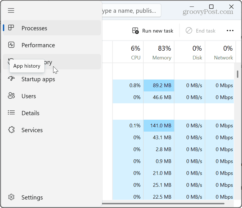Select the 0.9 MB memory cell
The height and width of the screenshot is (208, 242).
(x=159, y=161)
